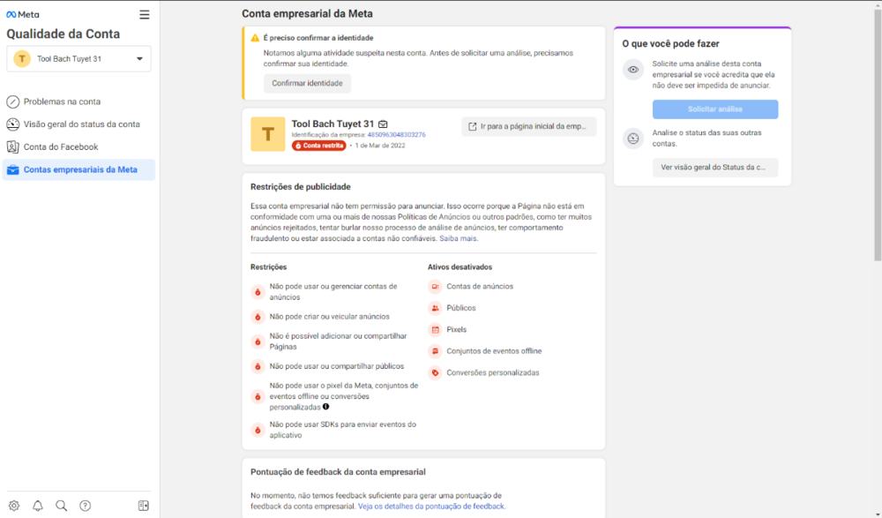
Task: Open notifications bell icon
Action: [38, 506]
